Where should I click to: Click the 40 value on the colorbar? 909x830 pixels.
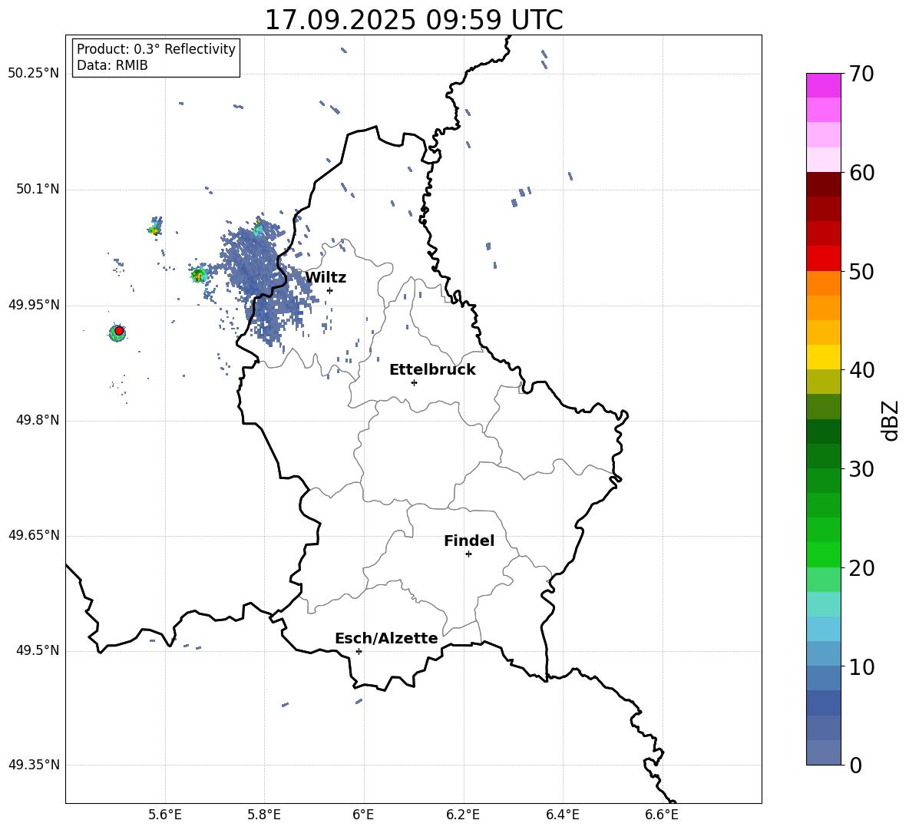click(x=862, y=370)
